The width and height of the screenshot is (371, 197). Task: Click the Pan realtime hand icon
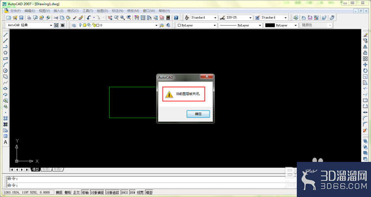(x=110, y=18)
